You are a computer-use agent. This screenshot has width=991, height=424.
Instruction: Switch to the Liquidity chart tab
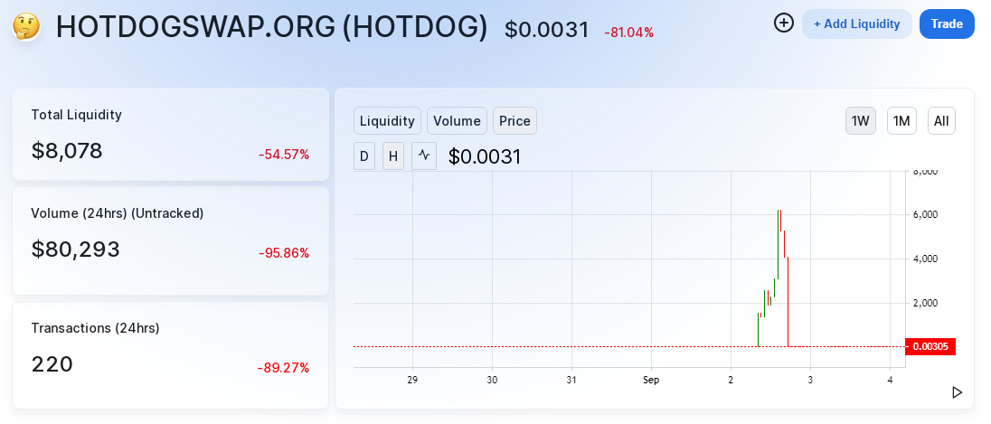388,120
